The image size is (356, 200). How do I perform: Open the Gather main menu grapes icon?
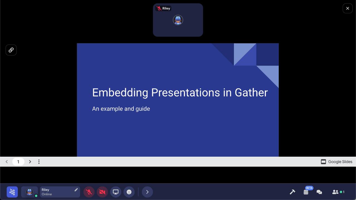[12, 192]
